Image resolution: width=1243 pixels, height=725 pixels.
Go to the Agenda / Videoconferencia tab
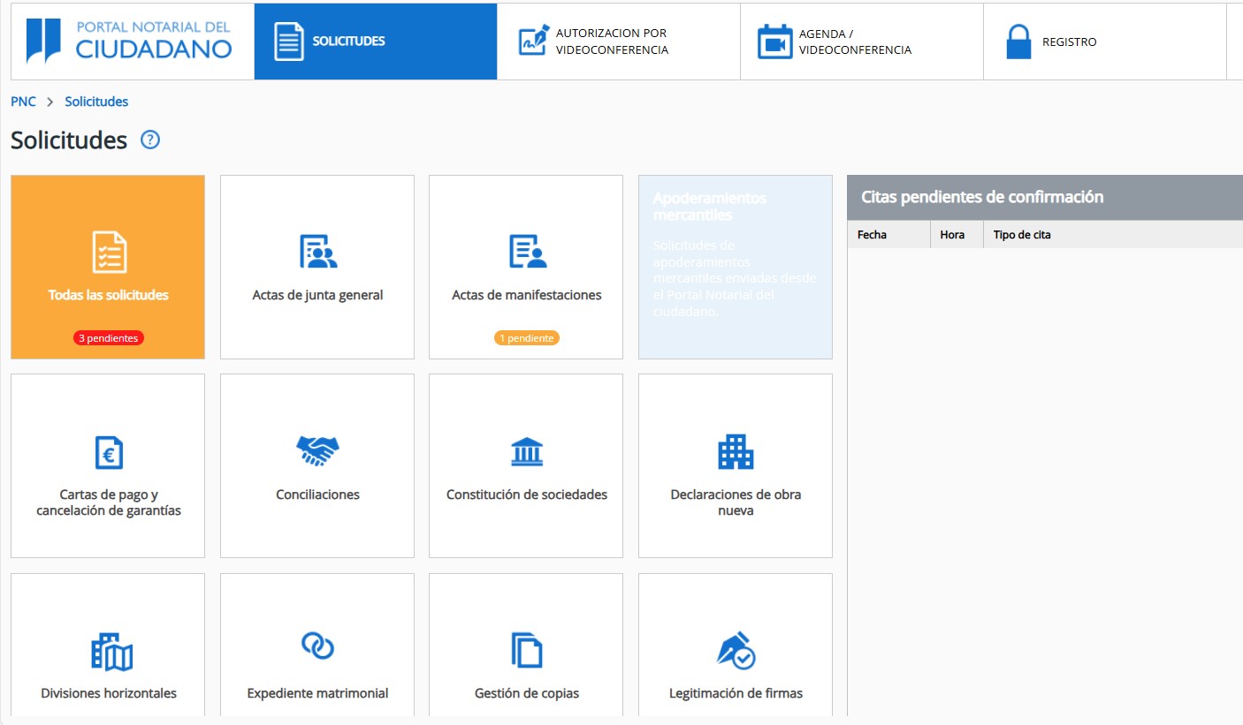point(861,42)
